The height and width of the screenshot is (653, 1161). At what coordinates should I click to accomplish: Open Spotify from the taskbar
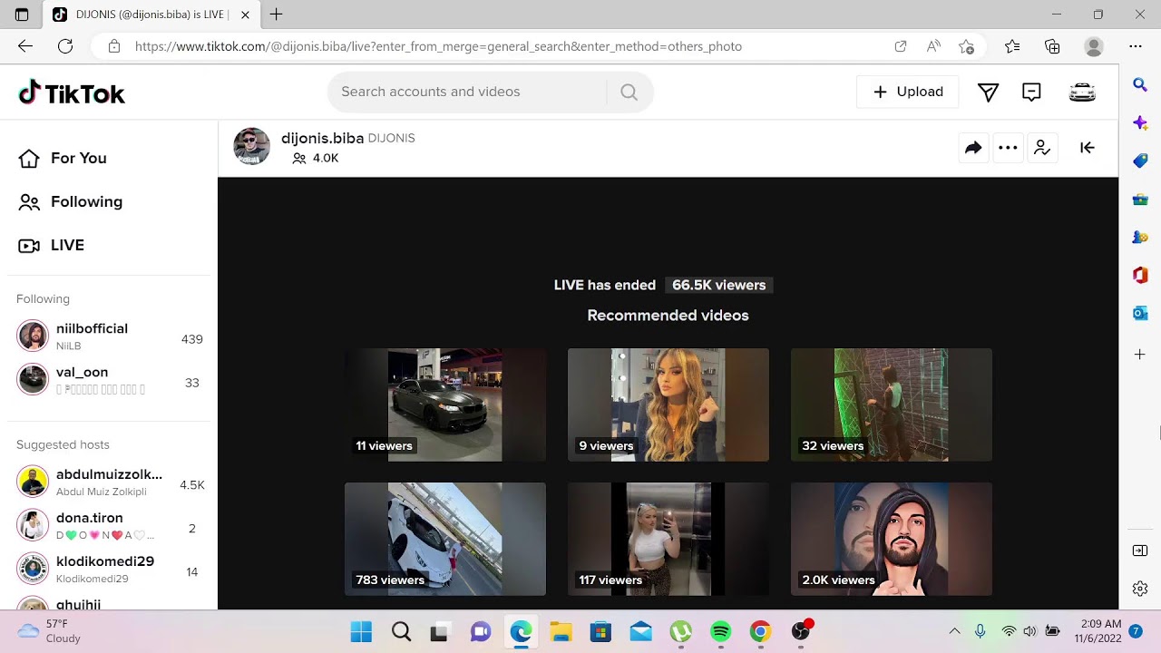(x=720, y=631)
